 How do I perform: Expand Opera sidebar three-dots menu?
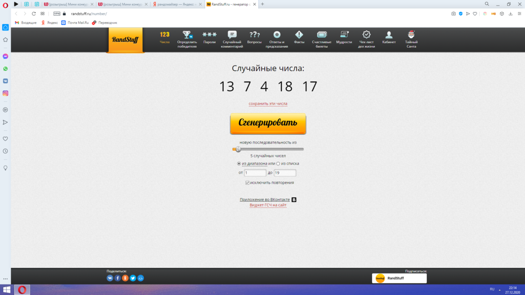[5, 279]
